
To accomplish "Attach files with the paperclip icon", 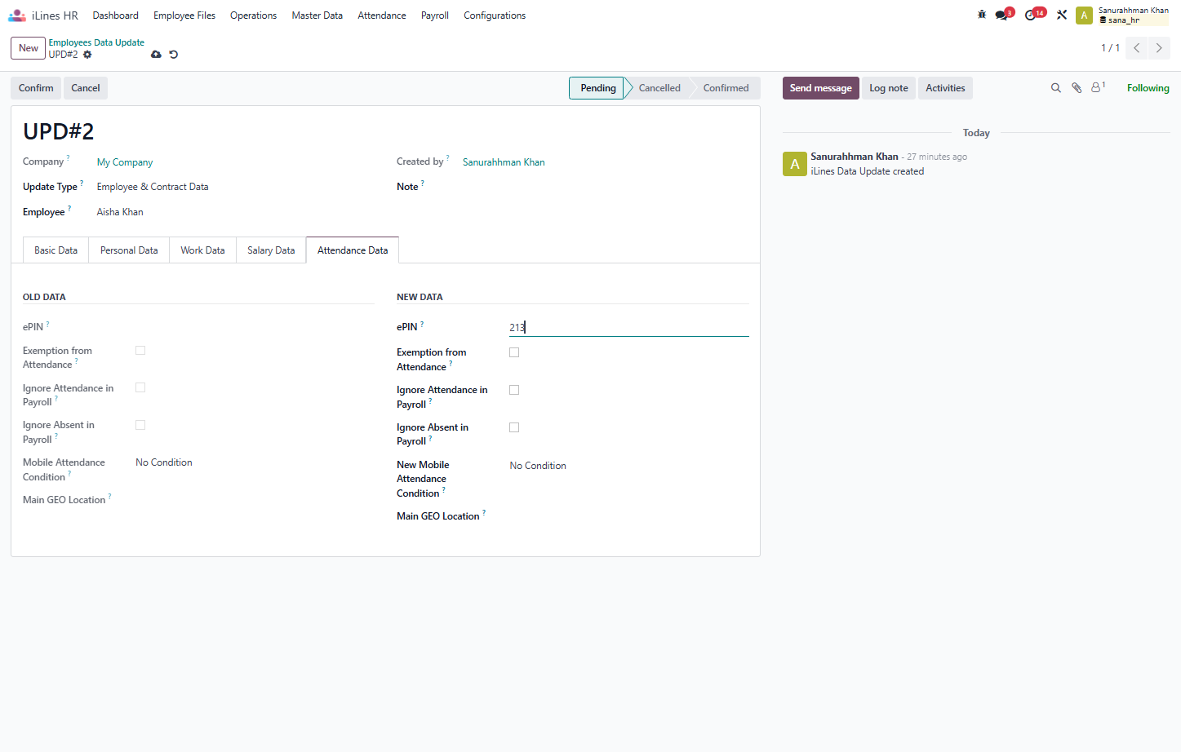I will 1077,88.
